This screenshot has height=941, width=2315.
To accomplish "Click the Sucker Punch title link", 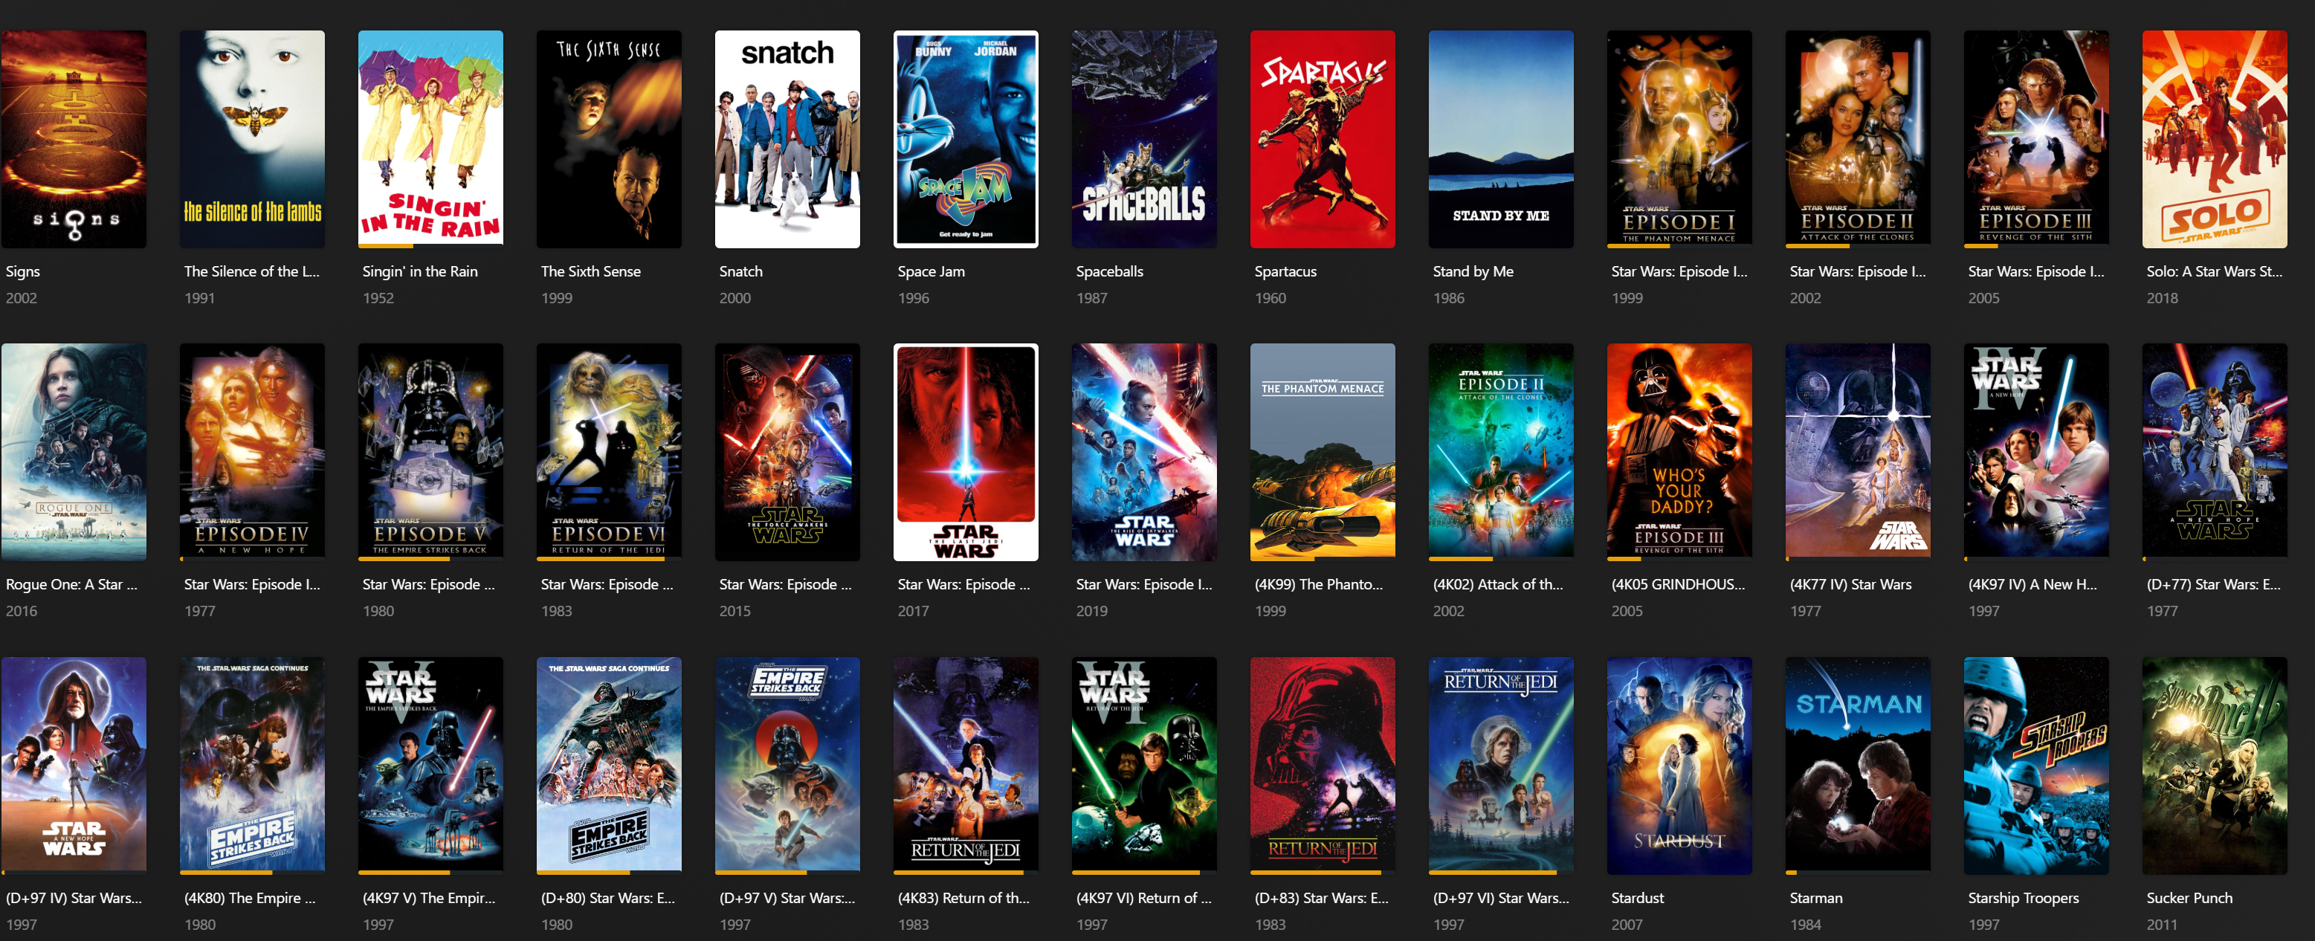I will [2189, 898].
